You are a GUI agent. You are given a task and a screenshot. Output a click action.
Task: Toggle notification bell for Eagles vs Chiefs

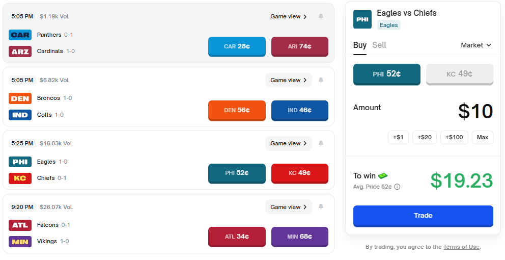321,144
